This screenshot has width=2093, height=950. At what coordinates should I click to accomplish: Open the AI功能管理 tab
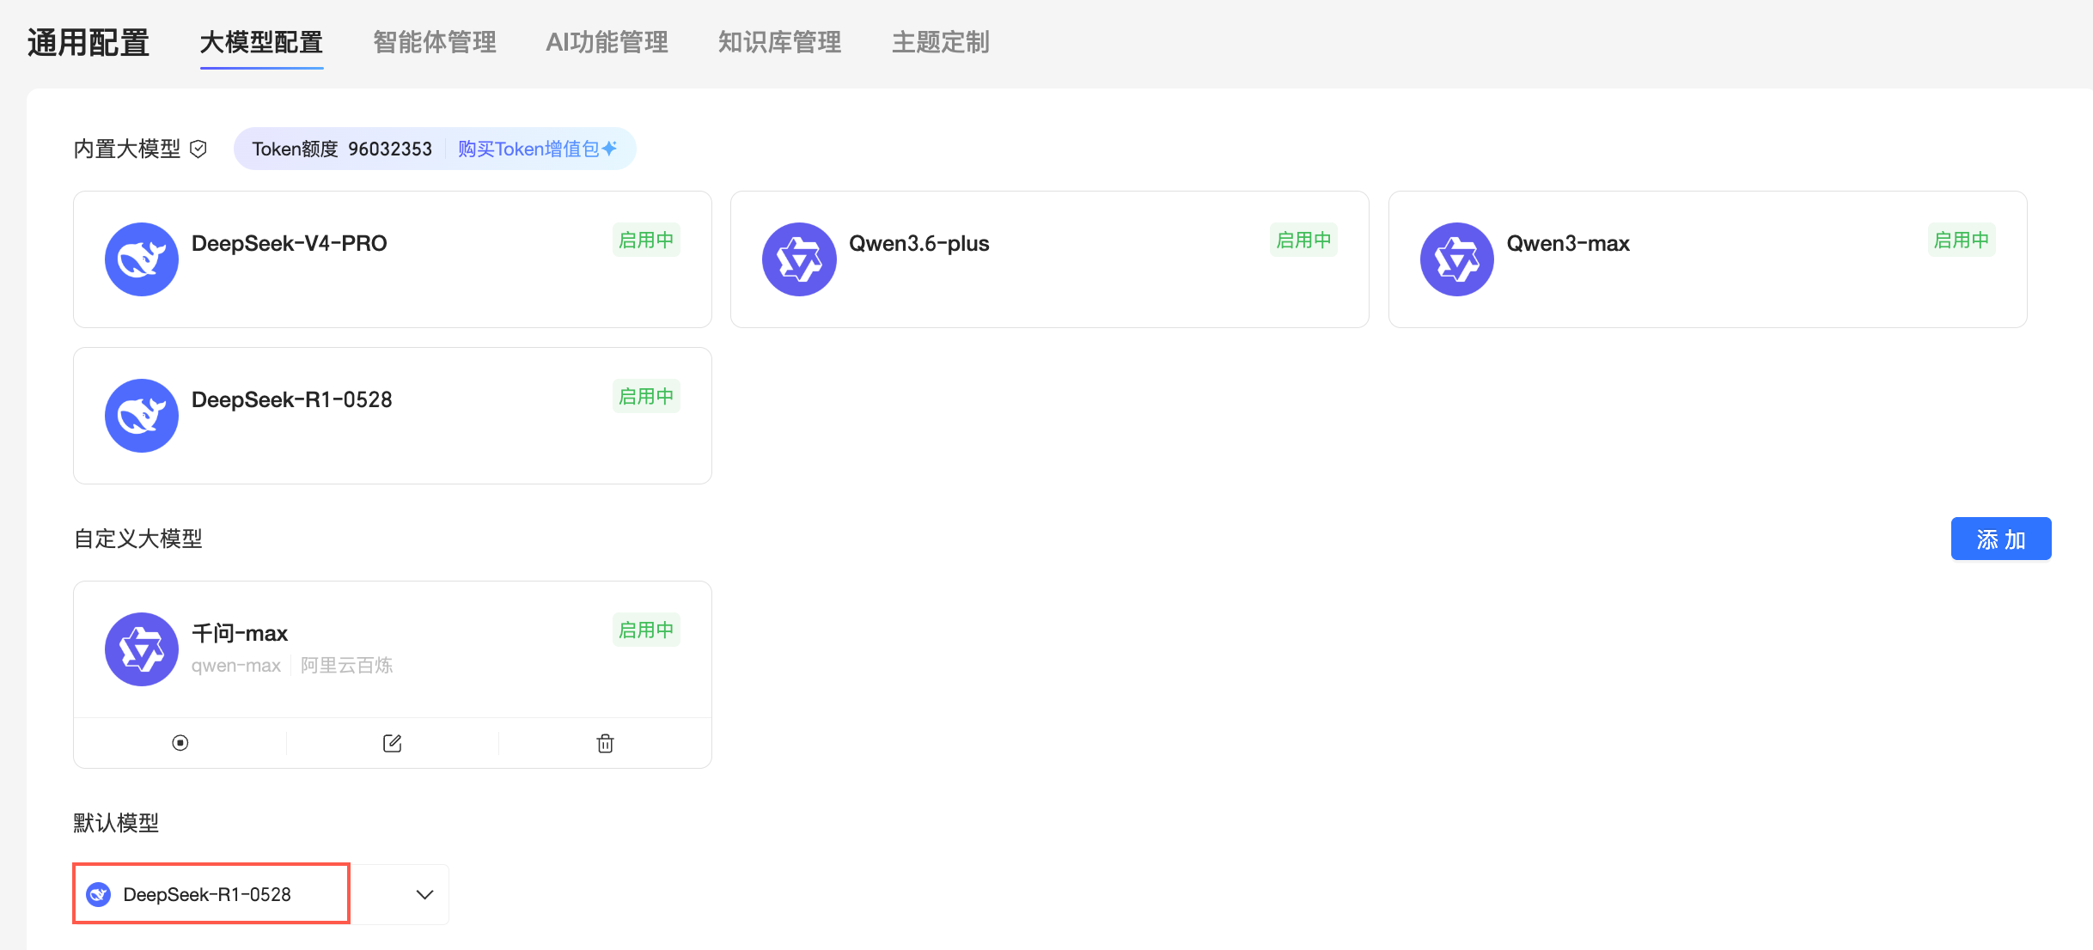click(607, 42)
